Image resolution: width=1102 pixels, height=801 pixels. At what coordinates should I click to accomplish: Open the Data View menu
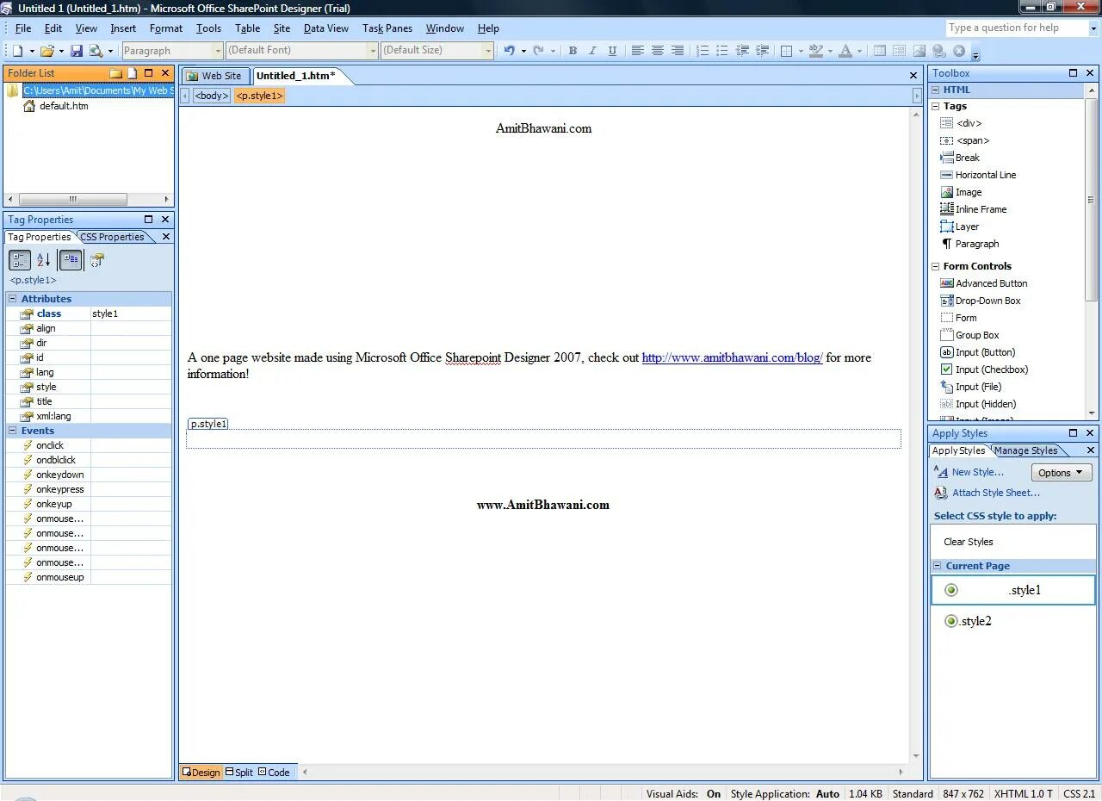click(x=326, y=28)
